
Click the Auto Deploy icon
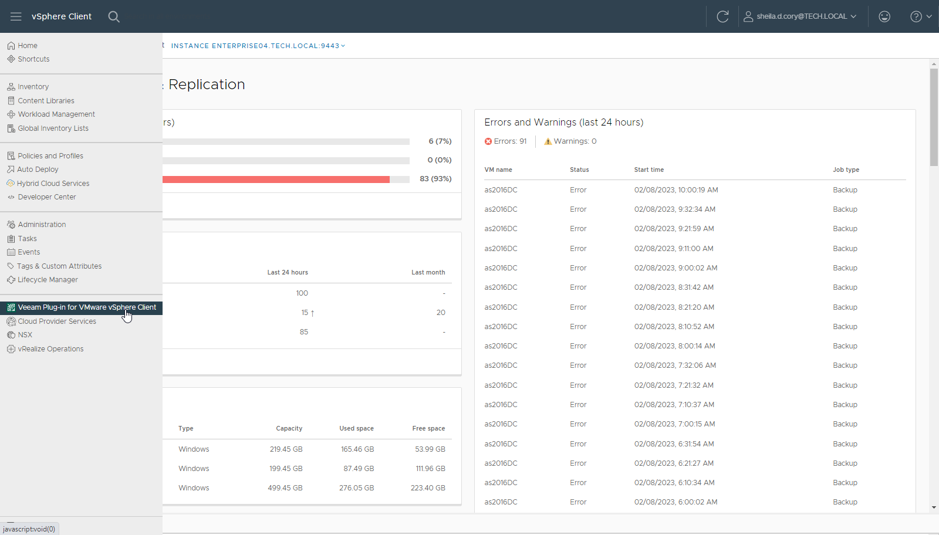pos(11,169)
